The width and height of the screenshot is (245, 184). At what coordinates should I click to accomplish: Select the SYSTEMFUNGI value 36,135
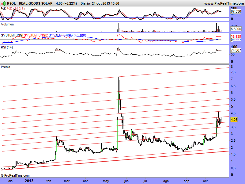tap(236, 36)
